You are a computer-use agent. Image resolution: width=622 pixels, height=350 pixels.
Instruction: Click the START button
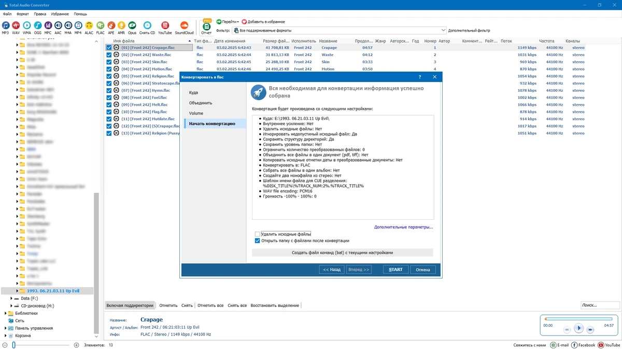[396, 270]
